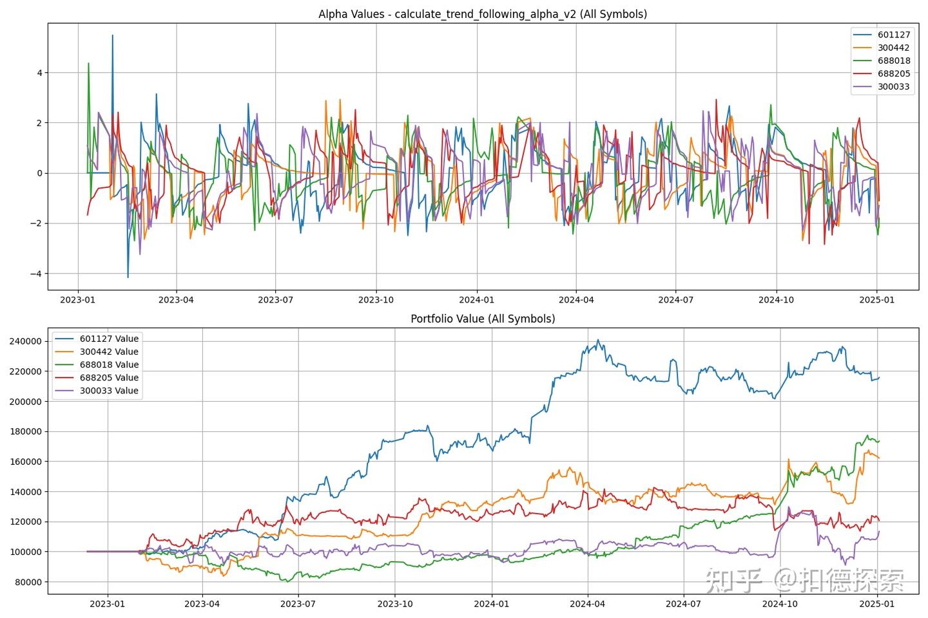Viewport: 928px width, 618px height.
Task: Click the "80000" y-axis tick label
Action: 29,582
